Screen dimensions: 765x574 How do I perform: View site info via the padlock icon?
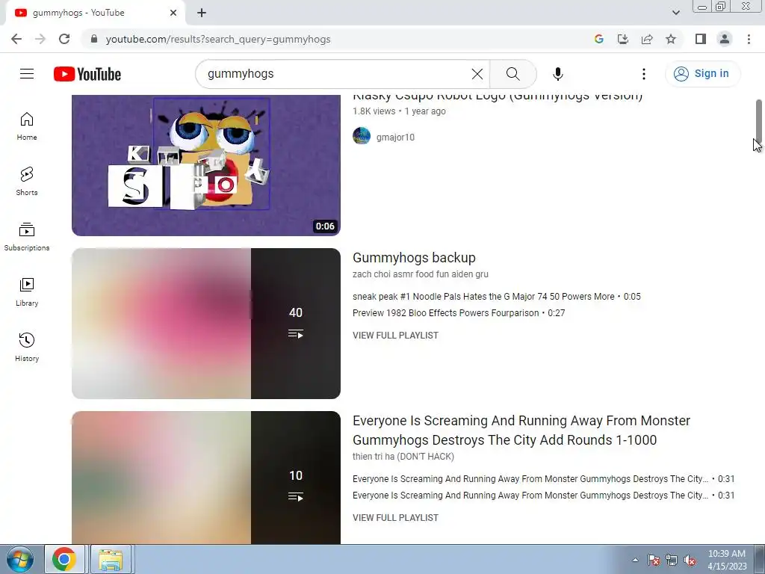tap(95, 39)
